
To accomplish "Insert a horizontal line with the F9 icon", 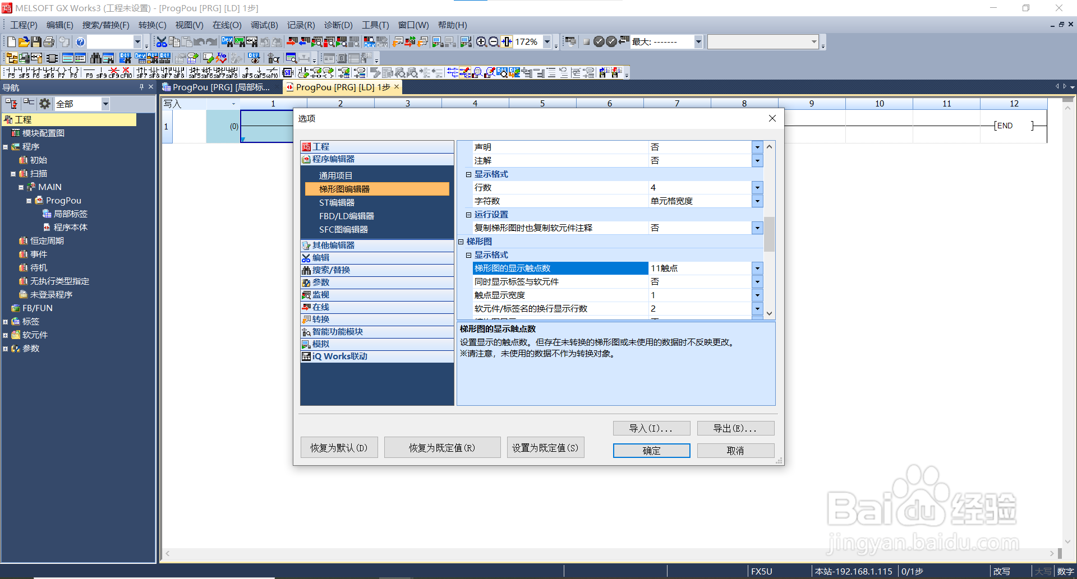I will coord(89,73).
